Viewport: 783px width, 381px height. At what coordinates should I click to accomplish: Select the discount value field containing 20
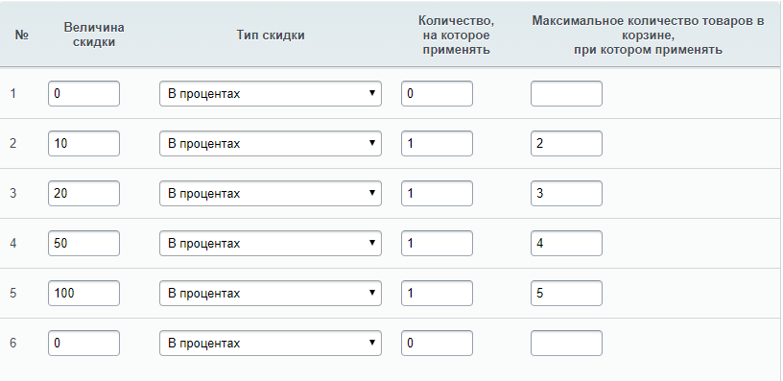(x=83, y=194)
